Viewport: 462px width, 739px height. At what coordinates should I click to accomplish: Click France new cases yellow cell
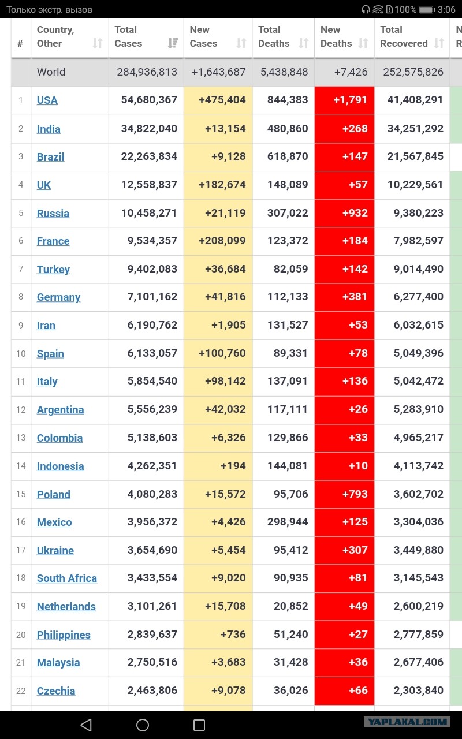[218, 241]
